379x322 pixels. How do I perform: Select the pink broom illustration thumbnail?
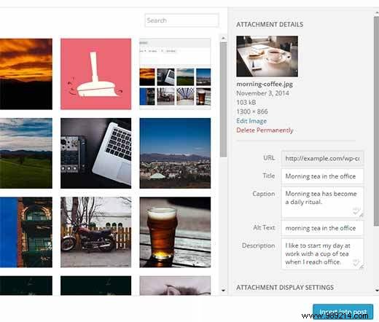point(96,74)
